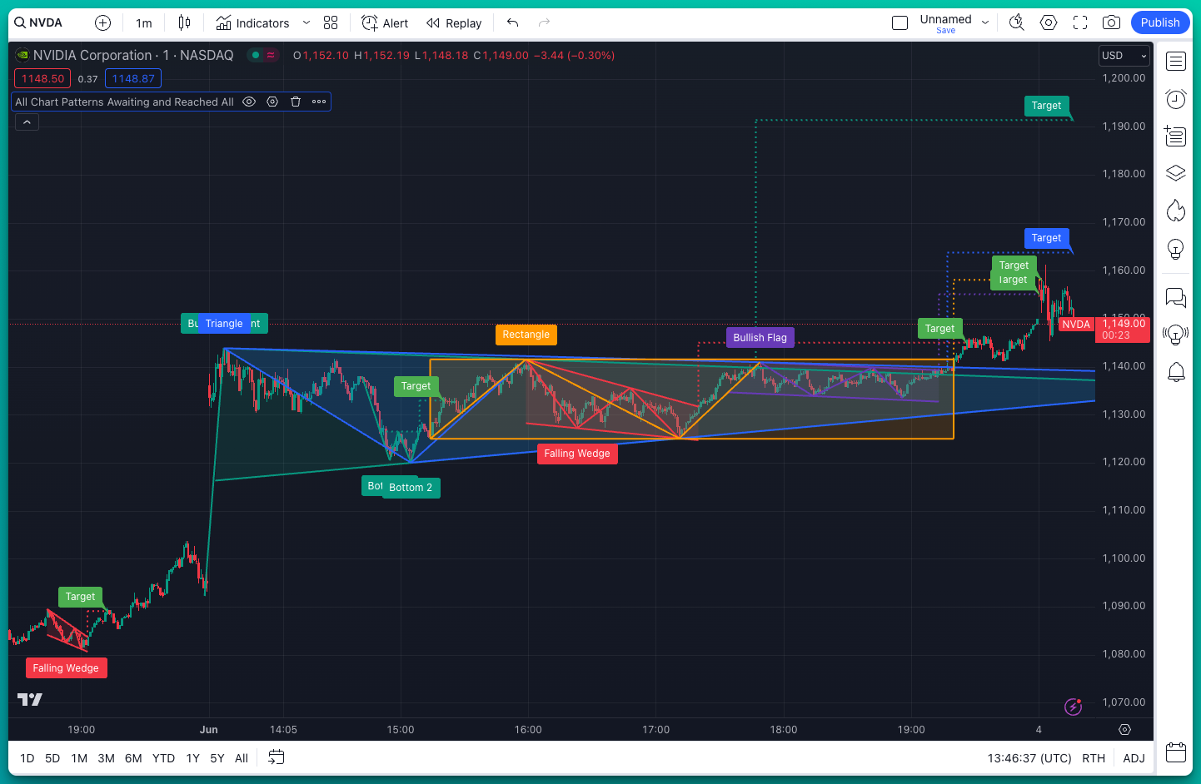Open the symbol search for NVDA
The image size is (1201, 784).
(37, 22)
